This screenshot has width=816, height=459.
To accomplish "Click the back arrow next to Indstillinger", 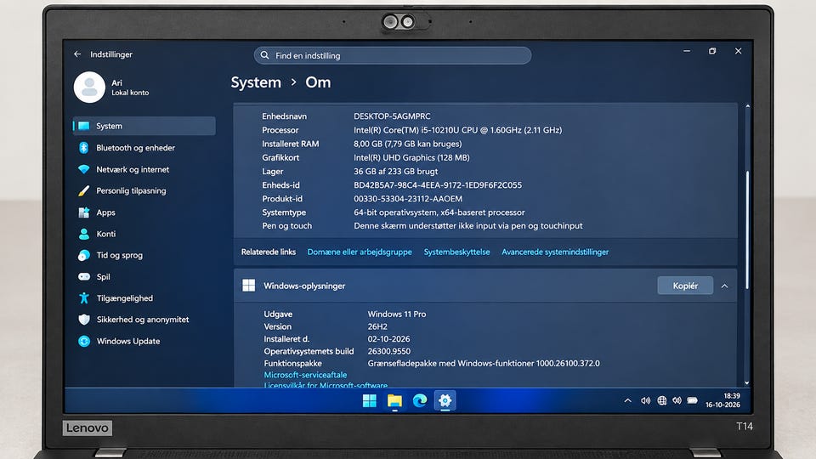I will [x=77, y=54].
